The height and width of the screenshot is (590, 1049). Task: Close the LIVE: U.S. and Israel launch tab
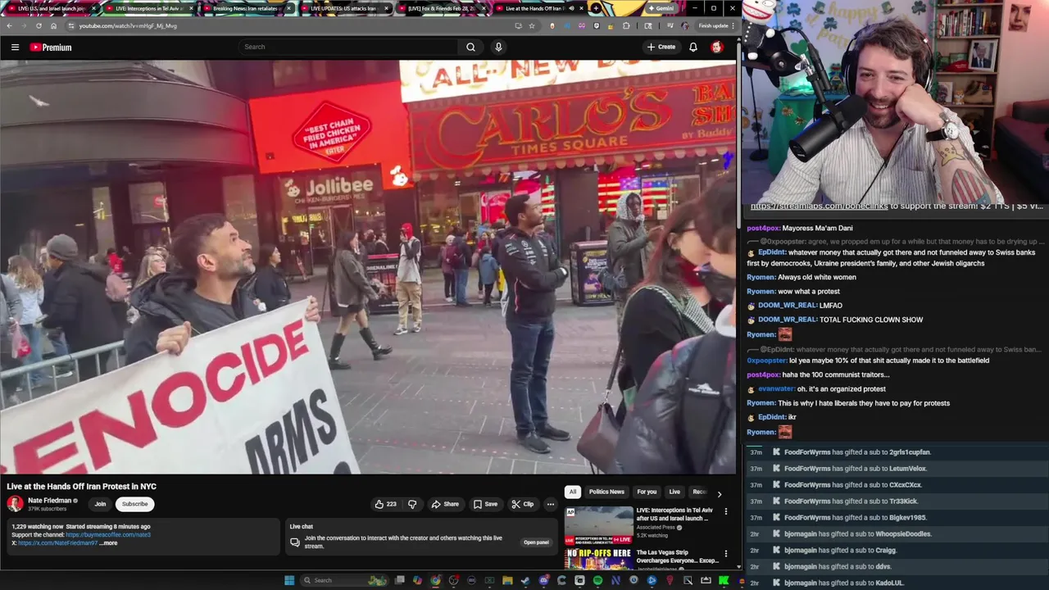click(x=93, y=8)
